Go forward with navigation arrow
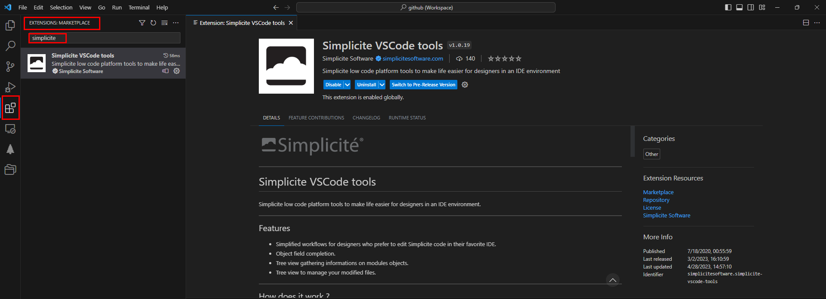The height and width of the screenshot is (299, 826). coord(287,7)
